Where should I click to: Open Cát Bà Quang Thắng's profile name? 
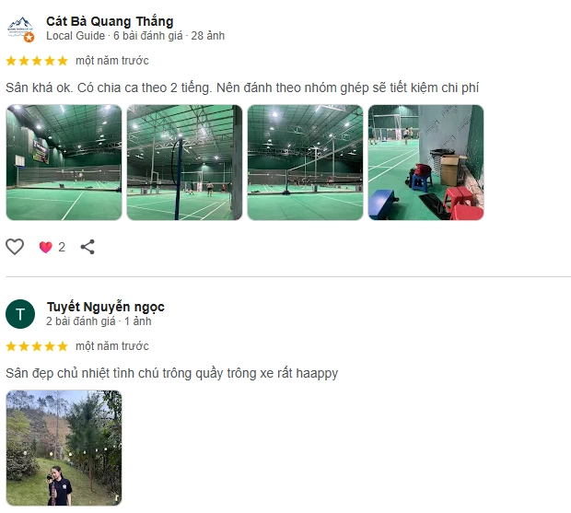(110, 21)
